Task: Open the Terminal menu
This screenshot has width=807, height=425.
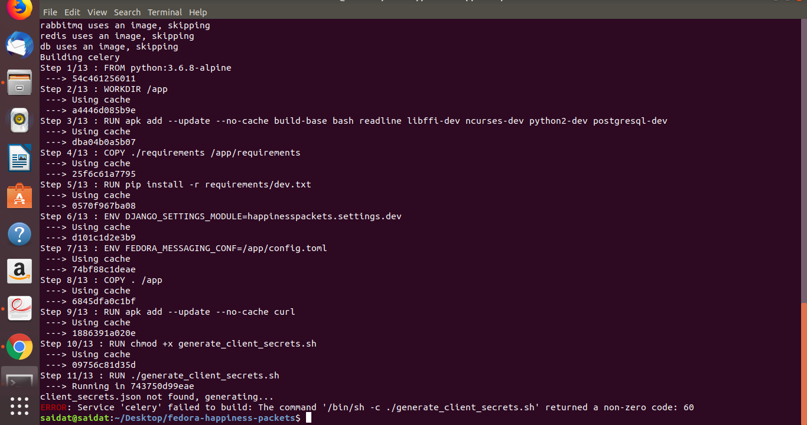Action: (x=165, y=12)
